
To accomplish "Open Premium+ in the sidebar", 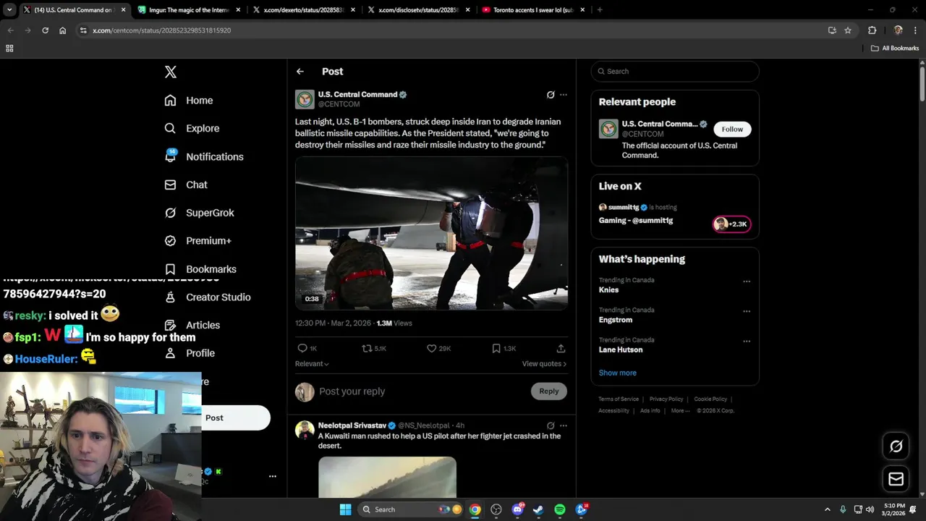I will 197,241.
